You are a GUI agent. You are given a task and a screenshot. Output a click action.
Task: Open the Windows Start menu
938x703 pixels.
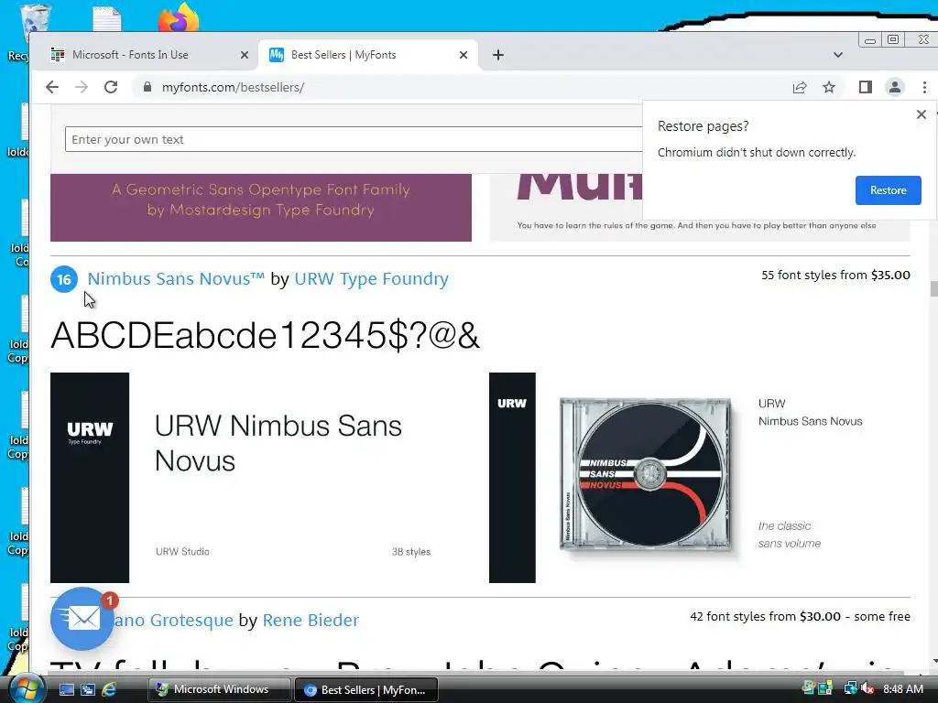coord(26,688)
